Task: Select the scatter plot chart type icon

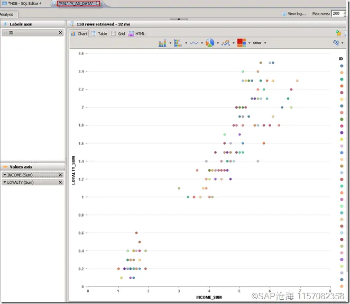Action: [x=226, y=43]
